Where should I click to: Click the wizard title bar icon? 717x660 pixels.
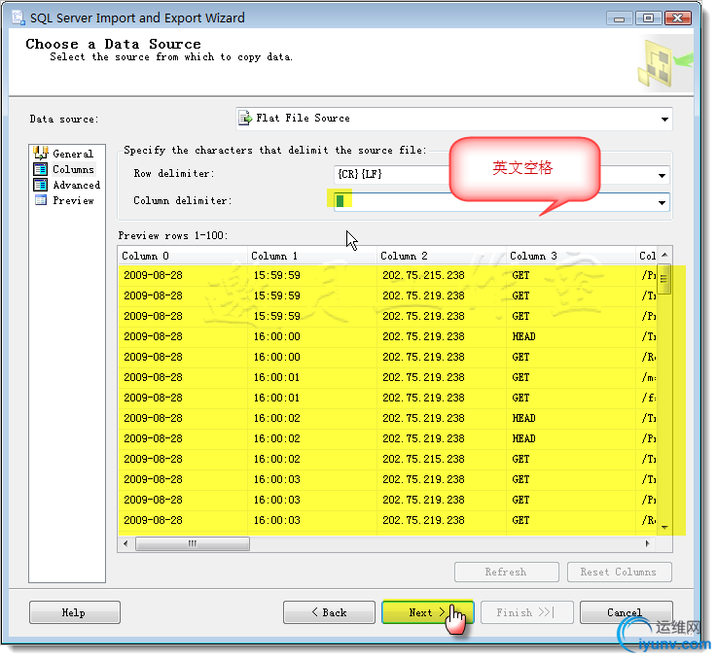18,17
